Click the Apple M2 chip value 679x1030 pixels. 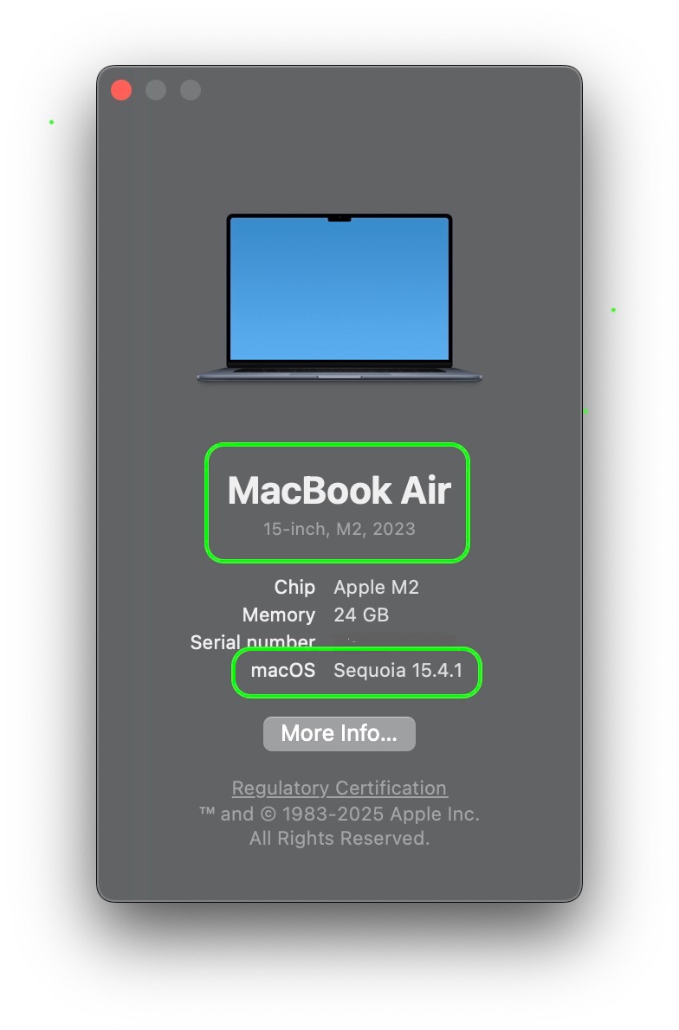(376, 587)
